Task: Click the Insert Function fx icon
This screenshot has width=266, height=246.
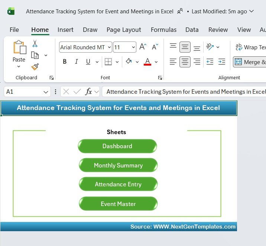Action: point(88,92)
